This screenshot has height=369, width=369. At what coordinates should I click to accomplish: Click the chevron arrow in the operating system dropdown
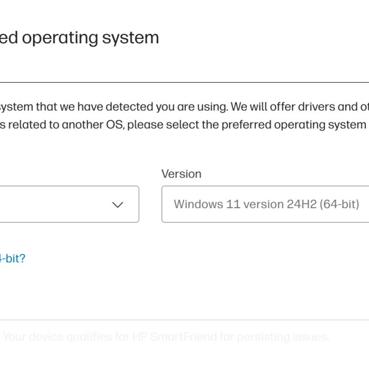pos(118,205)
